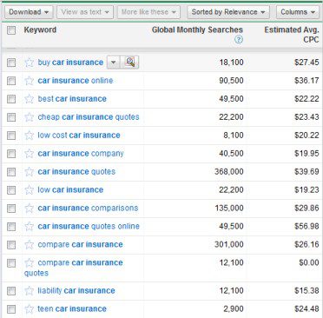Image resolution: width=323 pixels, height=318 pixels.
Task: Star the 'buy car insurance' keyword
Action: click(x=29, y=63)
